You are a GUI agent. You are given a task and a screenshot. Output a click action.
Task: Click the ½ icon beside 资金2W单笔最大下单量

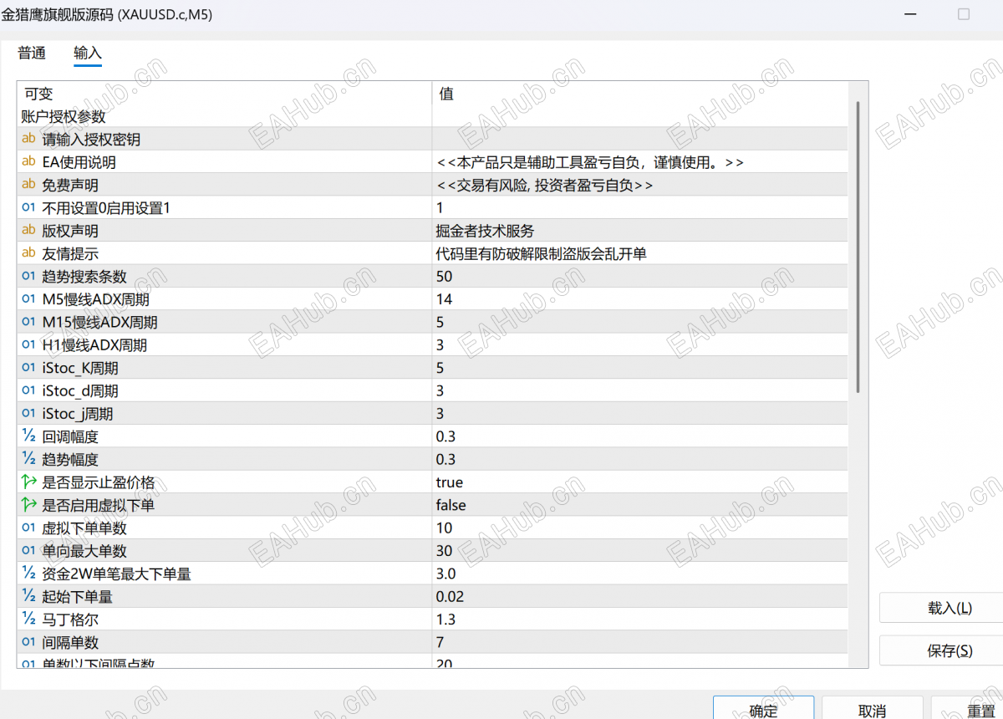point(28,574)
